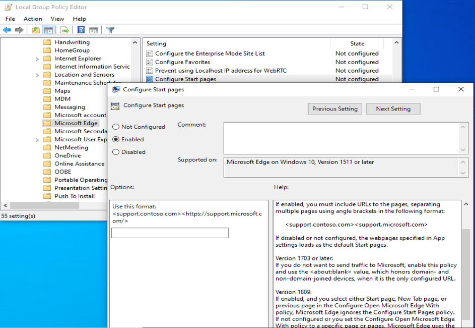
Task: Select the Internet Information Servic tree item
Action: (x=92, y=67)
